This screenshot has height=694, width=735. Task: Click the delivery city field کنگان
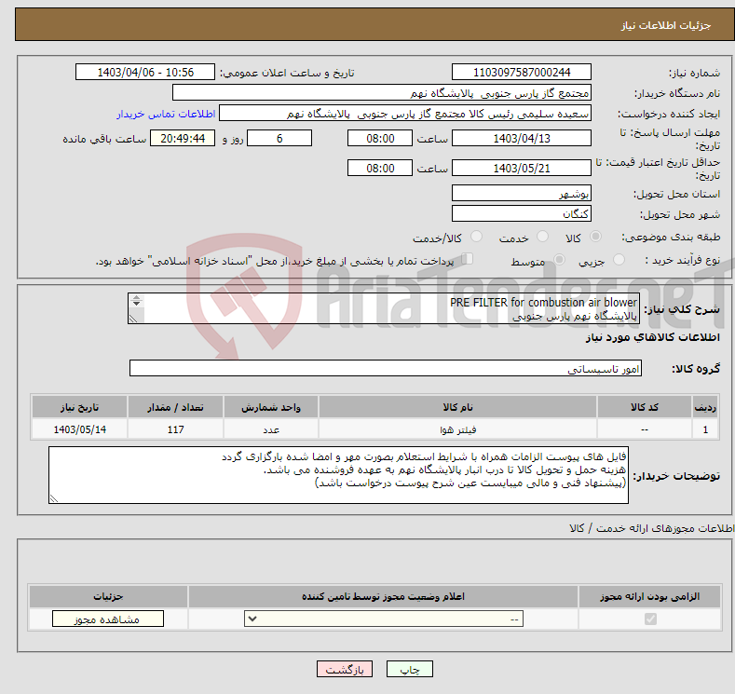click(x=522, y=213)
